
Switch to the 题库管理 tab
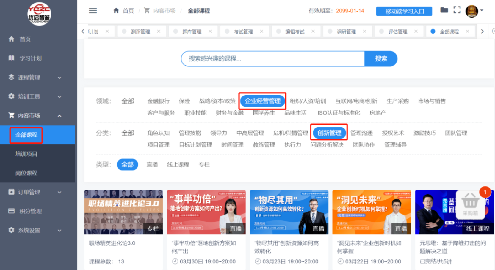tap(192, 31)
